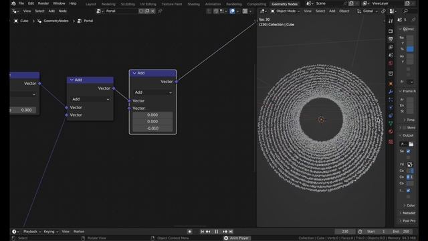Open the Texture properties checker tab icon
The height and width of the screenshot is (241, 428).
click(391, 141)
